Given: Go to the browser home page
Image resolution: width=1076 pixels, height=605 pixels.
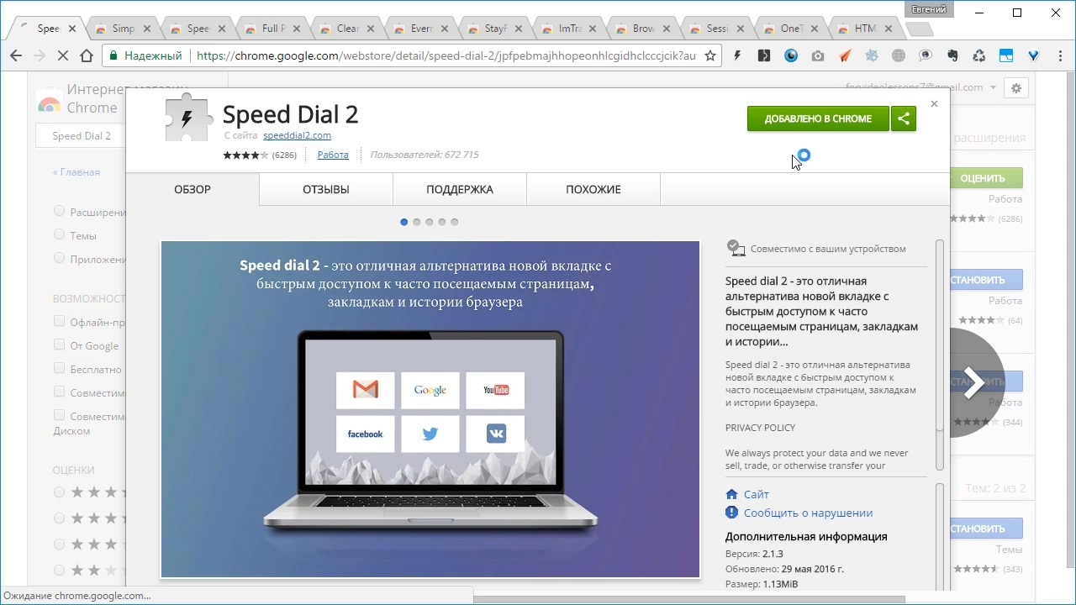Looking at the screenshot, I should pyautogui.click(x=87, y=56).
